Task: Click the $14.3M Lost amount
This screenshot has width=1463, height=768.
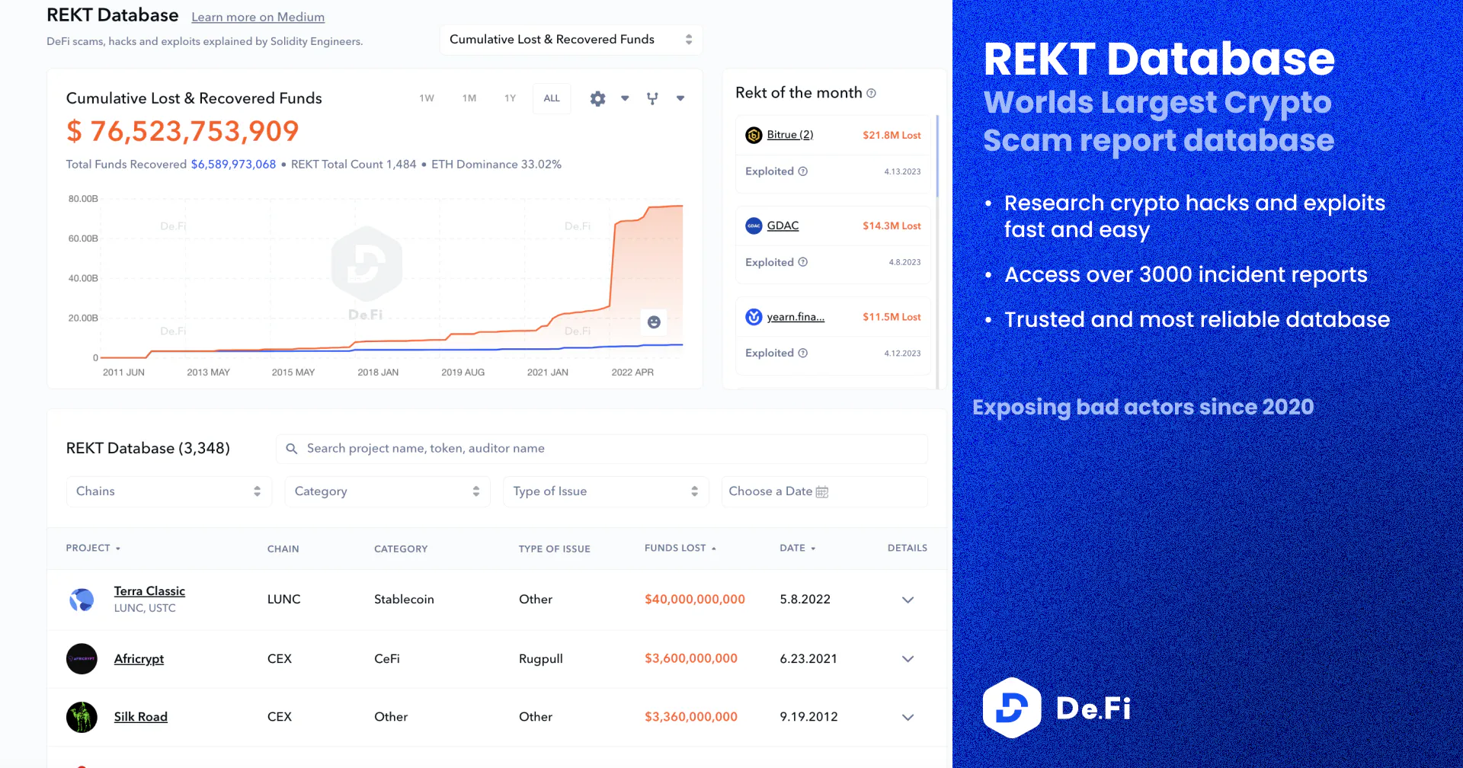Action: [892, 226]
